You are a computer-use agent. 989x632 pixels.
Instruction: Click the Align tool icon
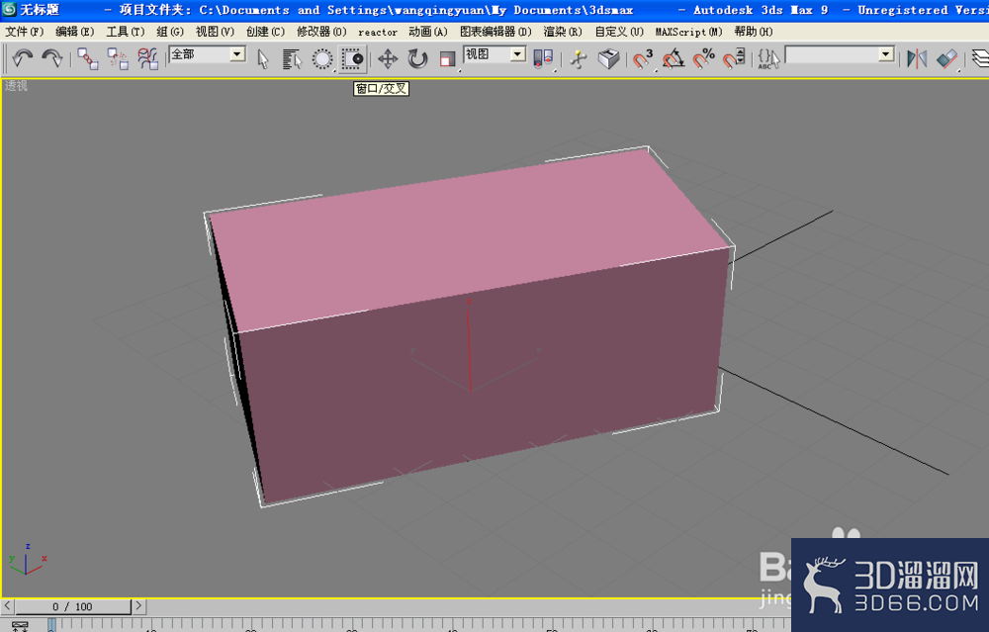946,58
